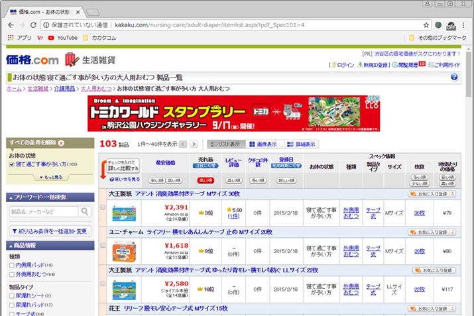Open the トミカワールド banner advertisement

pos(233,113)
